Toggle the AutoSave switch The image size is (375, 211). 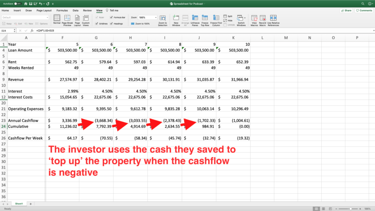18,4
